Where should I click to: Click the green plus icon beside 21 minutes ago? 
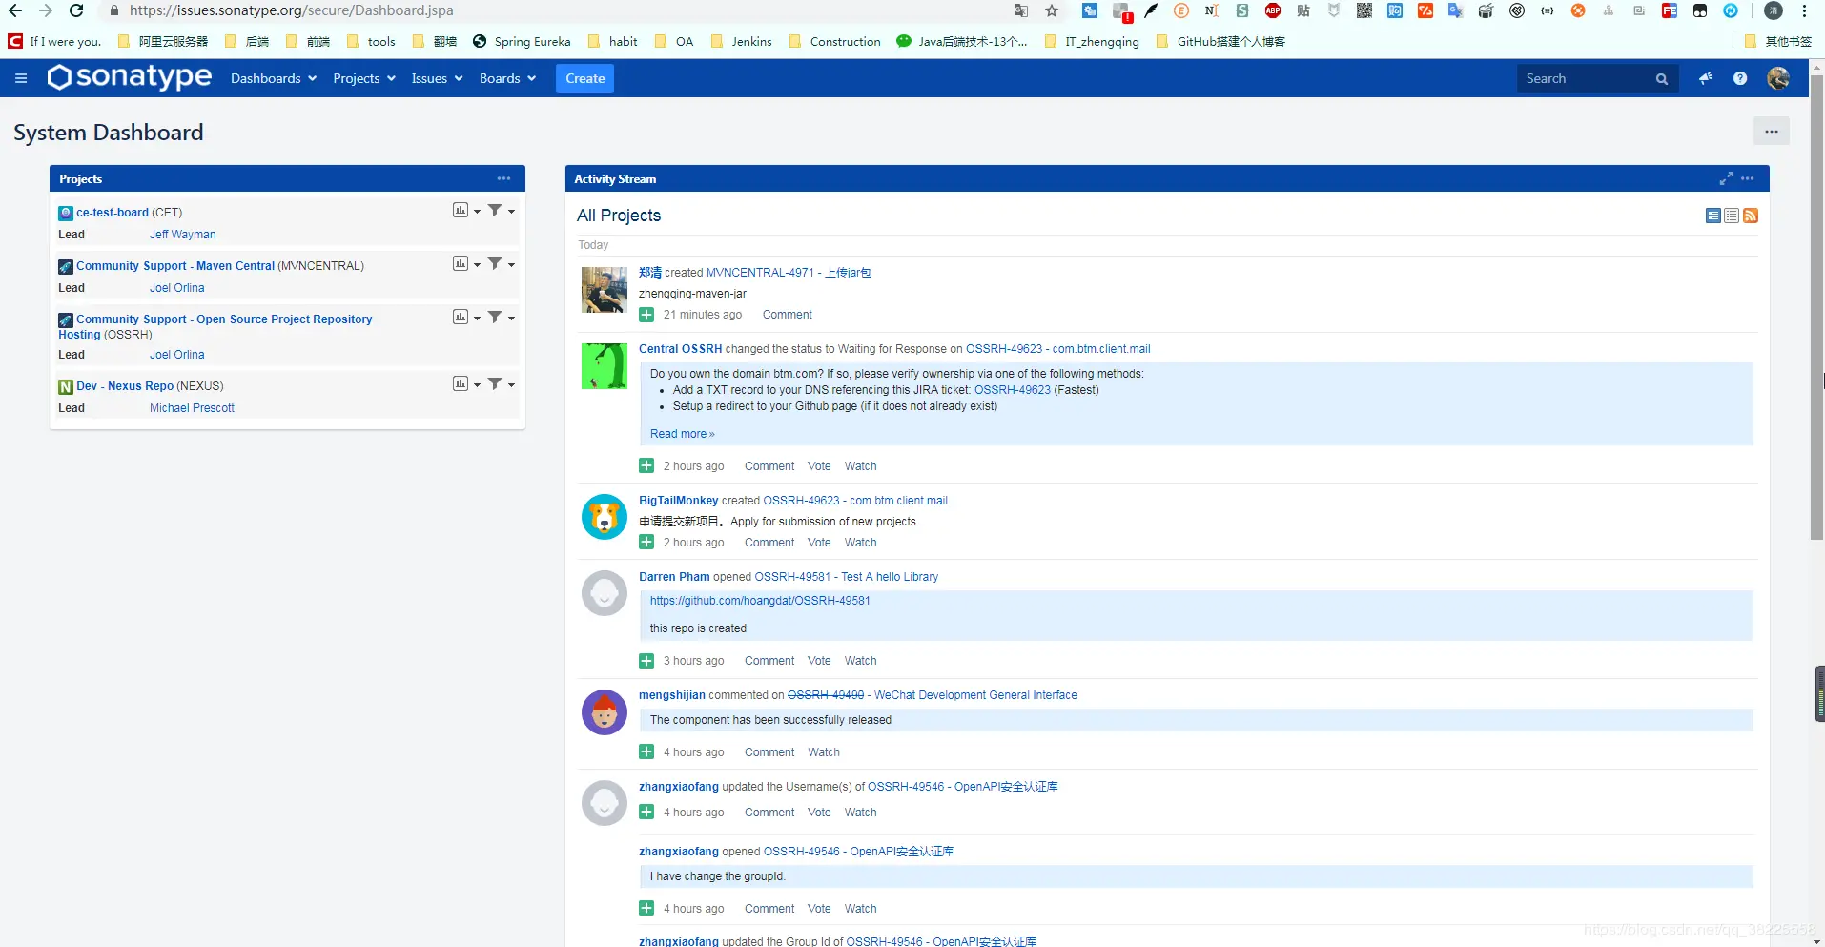[646, 315]
